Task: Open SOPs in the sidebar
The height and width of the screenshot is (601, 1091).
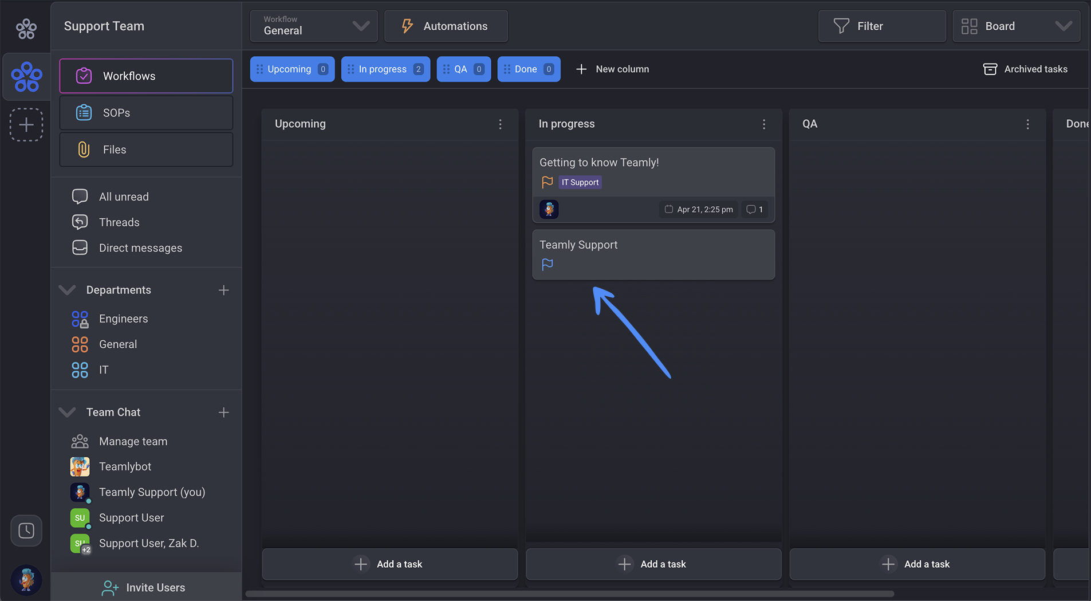Action: point(146,113)
